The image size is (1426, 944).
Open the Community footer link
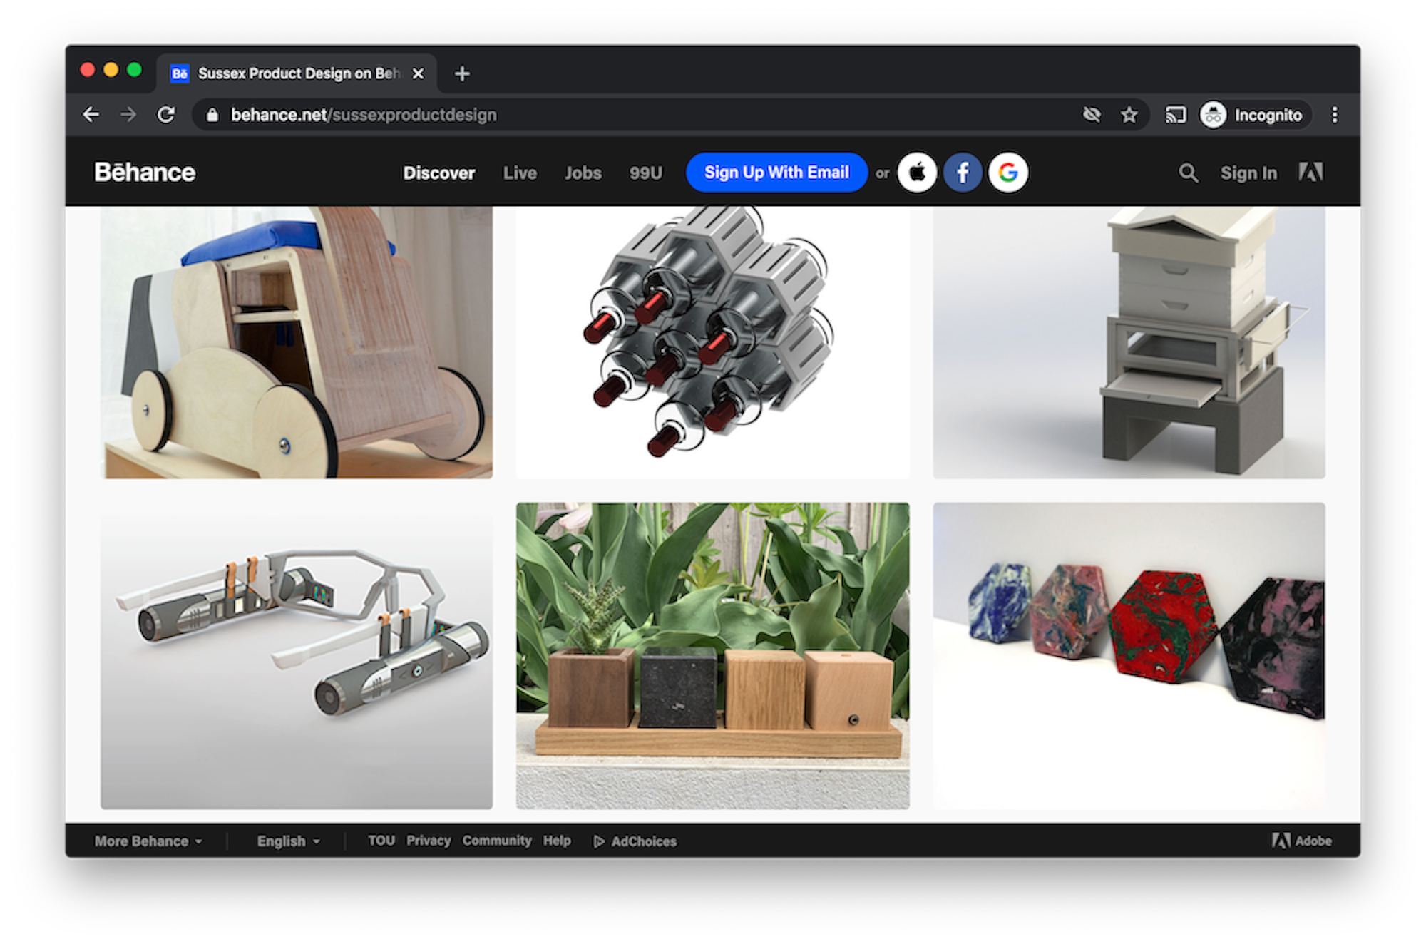(497, 841)
